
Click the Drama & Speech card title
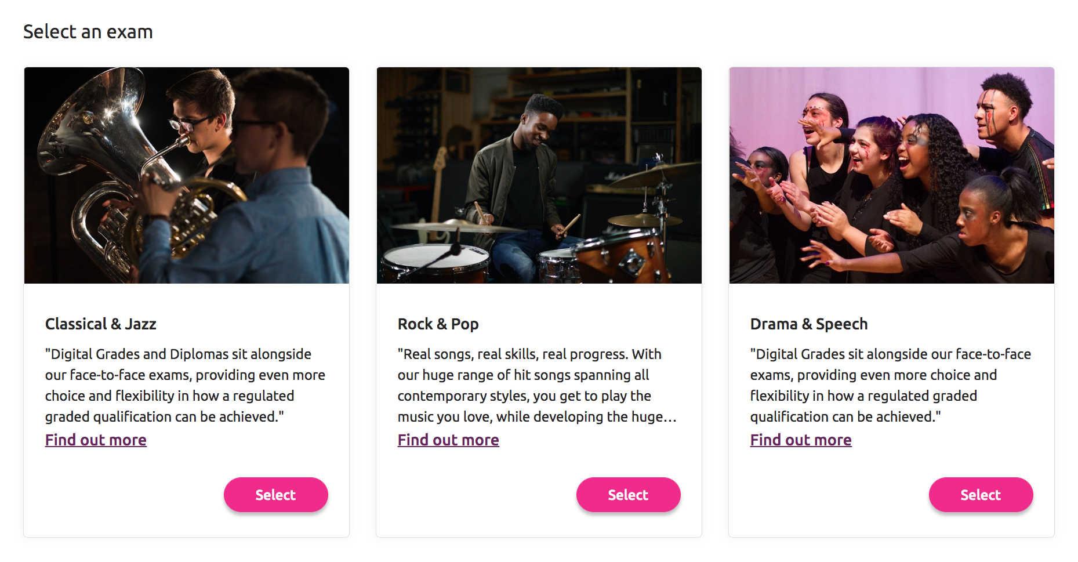809,324
